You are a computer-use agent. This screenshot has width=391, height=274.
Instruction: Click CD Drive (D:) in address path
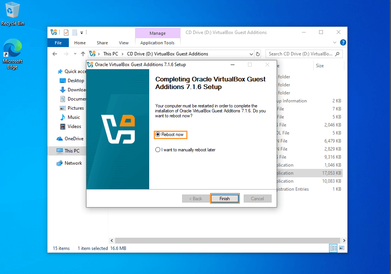point(168,54)
